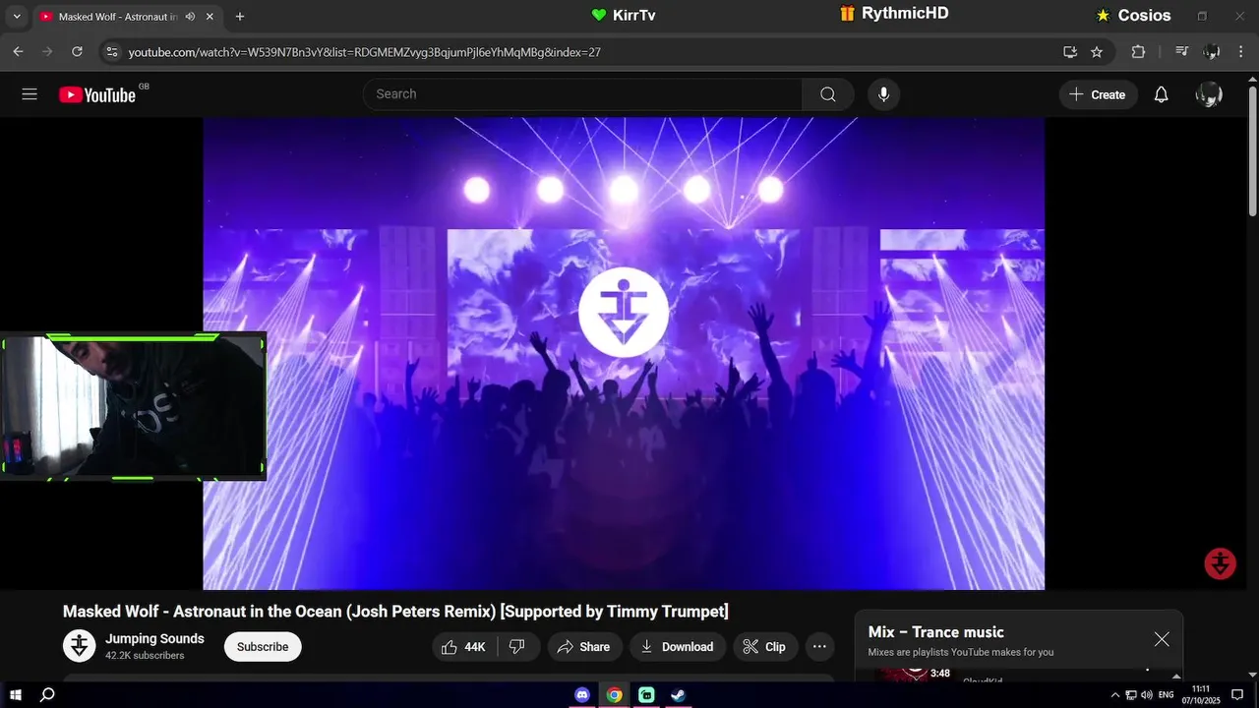Viewport: 1259px width, 708px height.
Task: Open volume control in system tray
Action: click(1146, 695)
